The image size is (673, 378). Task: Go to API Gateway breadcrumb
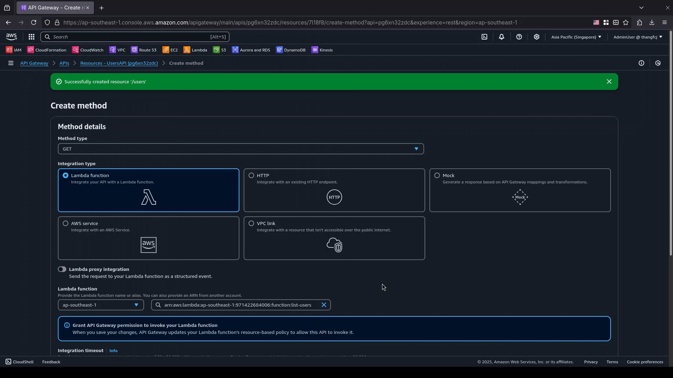click(34, 63)
